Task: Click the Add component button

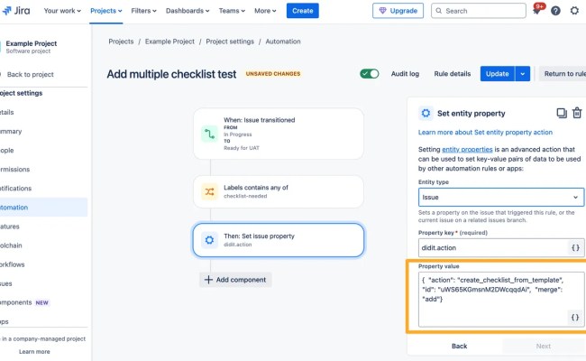Action: [235, 280]
